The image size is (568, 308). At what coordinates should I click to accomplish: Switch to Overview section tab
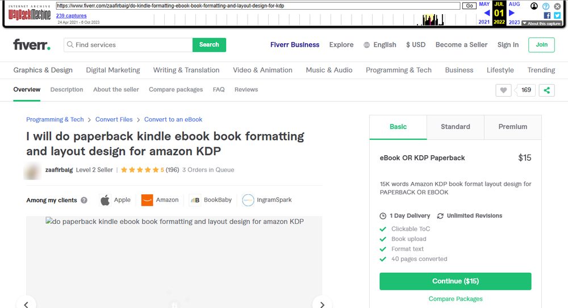(x=27, y=89)
